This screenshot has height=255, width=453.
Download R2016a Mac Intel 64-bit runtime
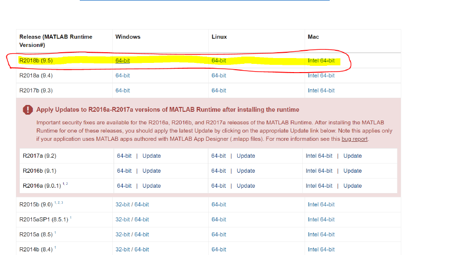click(x=319, y=186)
